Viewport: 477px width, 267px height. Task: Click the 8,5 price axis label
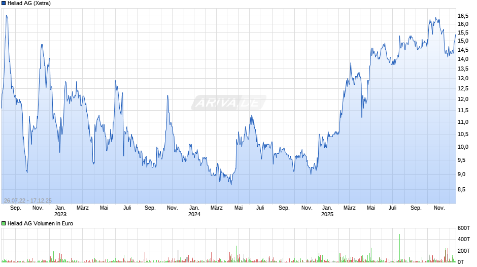coord(461,190)
